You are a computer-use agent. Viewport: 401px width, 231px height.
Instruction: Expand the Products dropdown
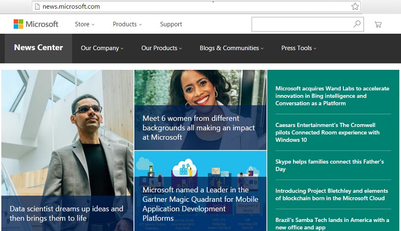[x=127, y=24]
